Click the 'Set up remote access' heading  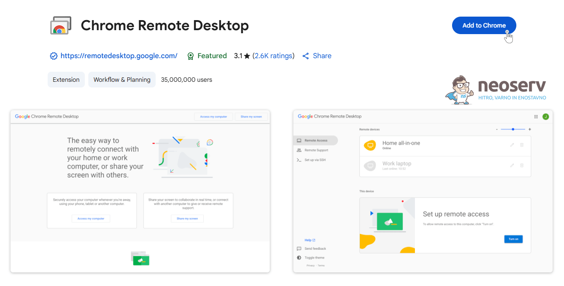click(x=456, y=214)
